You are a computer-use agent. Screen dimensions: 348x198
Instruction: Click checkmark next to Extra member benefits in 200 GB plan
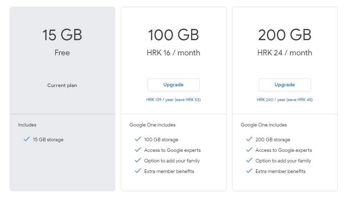pos(249,171)
